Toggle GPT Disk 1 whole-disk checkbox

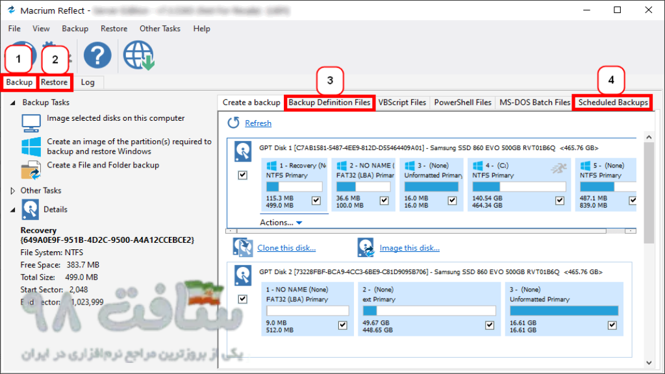pyautogui.click(x=243, y=175)
